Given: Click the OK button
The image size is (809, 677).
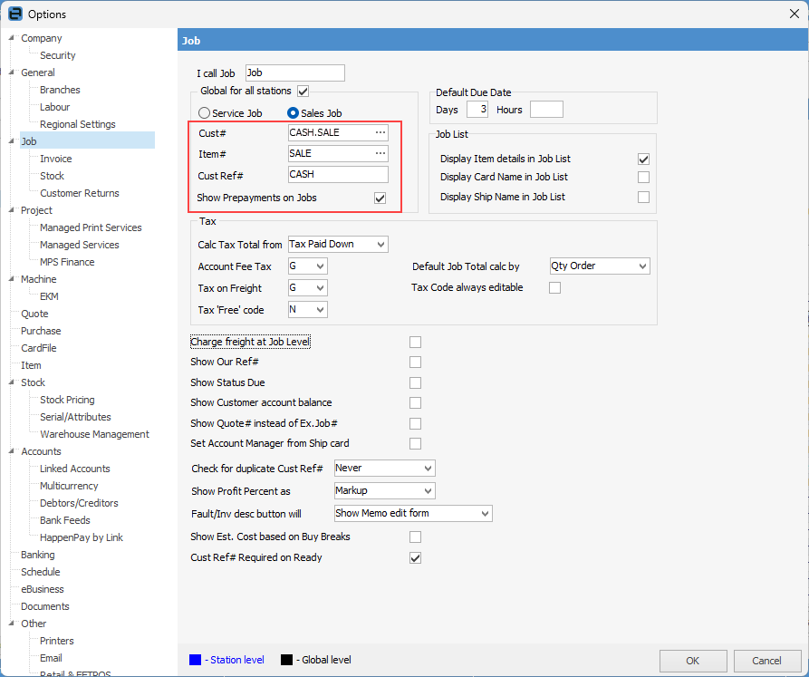Looking at the screenshot, I should [693, 661].
